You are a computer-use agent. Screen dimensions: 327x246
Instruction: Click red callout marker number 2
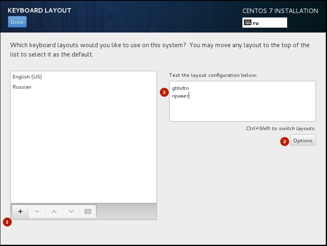[284, 142]
